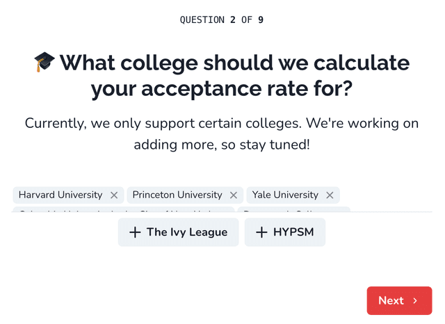Screen dimensions: 445x324
Task: Go to next question with Next
Action: click(x=399, y=301)
